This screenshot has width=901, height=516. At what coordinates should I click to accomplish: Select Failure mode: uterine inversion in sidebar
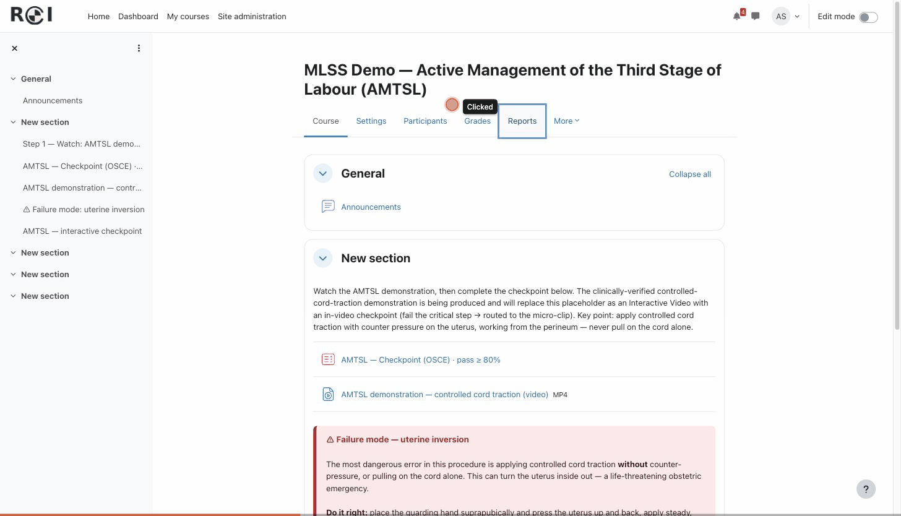(x=84, y=209)
